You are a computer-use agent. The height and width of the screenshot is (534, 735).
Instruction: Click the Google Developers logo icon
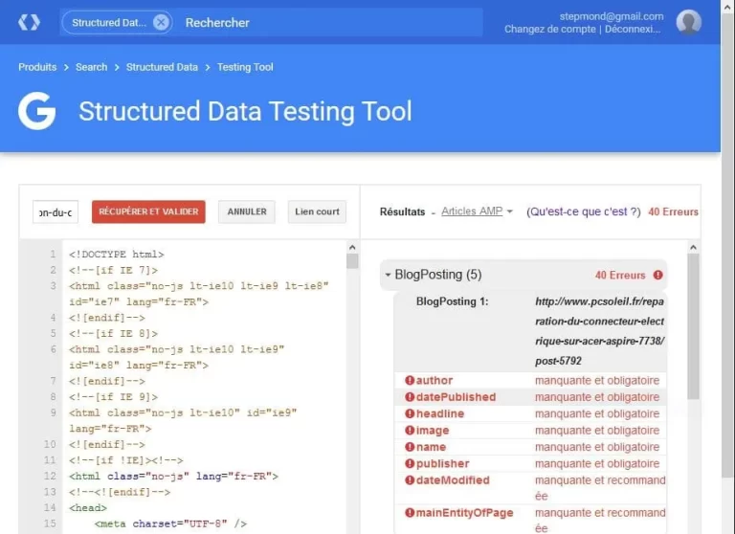coord(29,22)
